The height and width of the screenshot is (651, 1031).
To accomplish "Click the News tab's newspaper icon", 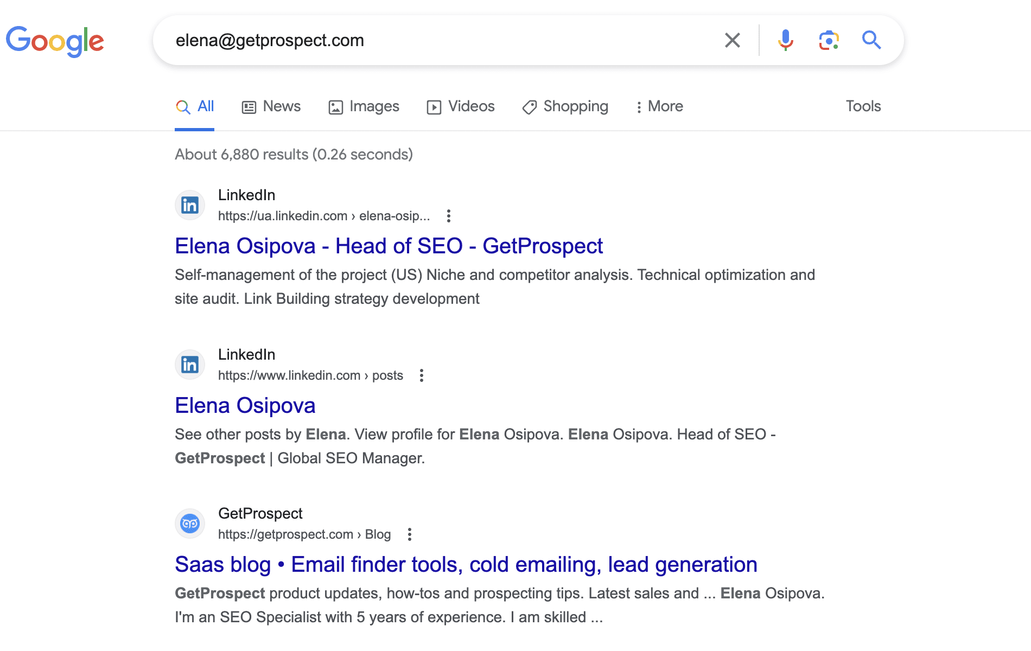I will tap(249, 106).
